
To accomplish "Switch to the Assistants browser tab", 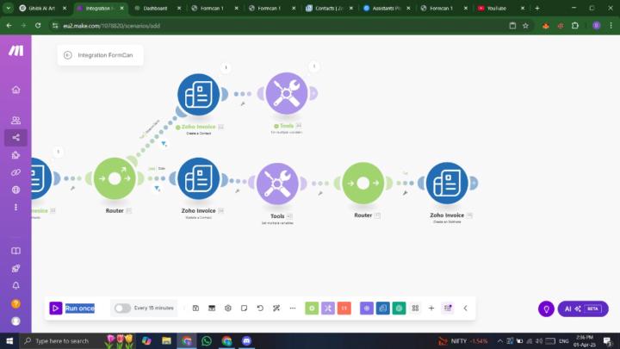I will point(384,8).
